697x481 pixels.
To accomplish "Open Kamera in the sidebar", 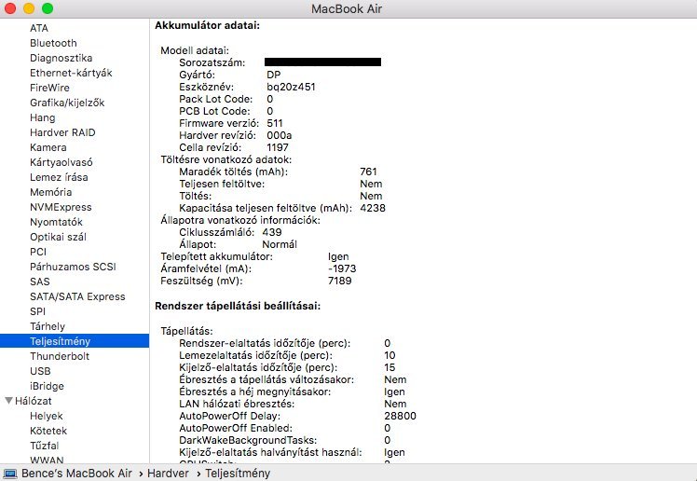I will click(x=48, y=147).
